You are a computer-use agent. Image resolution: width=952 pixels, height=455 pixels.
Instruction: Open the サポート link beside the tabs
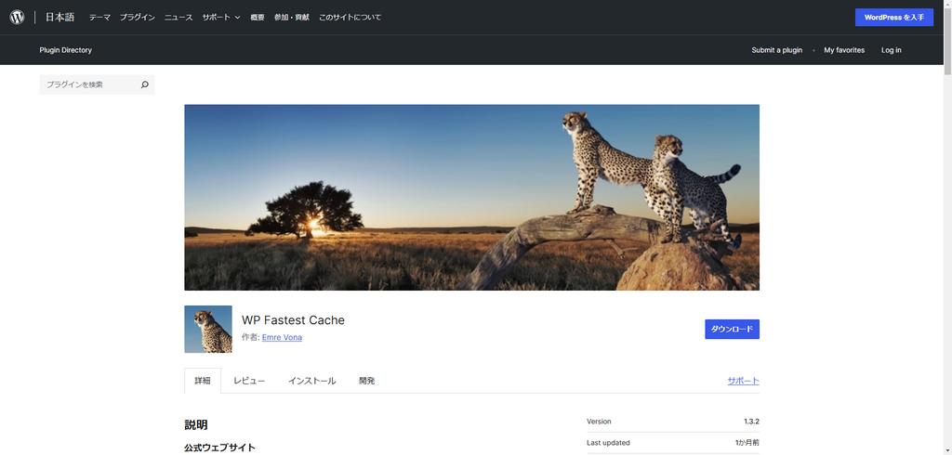pyautogui.click(x=743, y=381)
